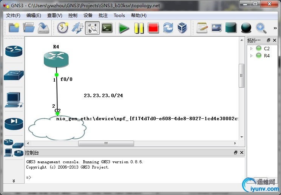This screenshot has width=281, height=195.
Task: Suspend all devices with yellow pause
Action: click(139, 28)
